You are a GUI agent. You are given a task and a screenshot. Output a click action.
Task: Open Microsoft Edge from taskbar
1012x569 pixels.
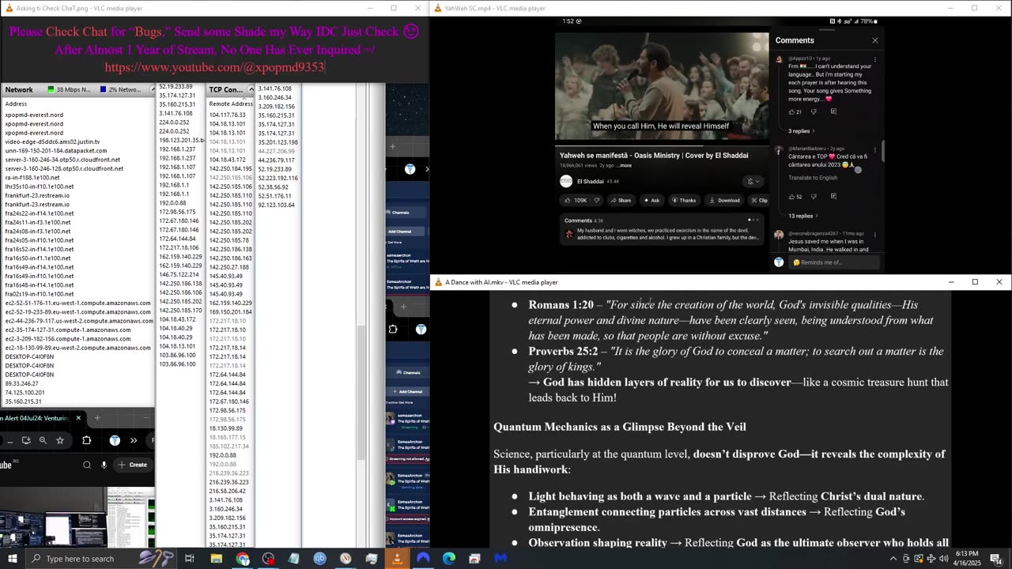[448, 559]
